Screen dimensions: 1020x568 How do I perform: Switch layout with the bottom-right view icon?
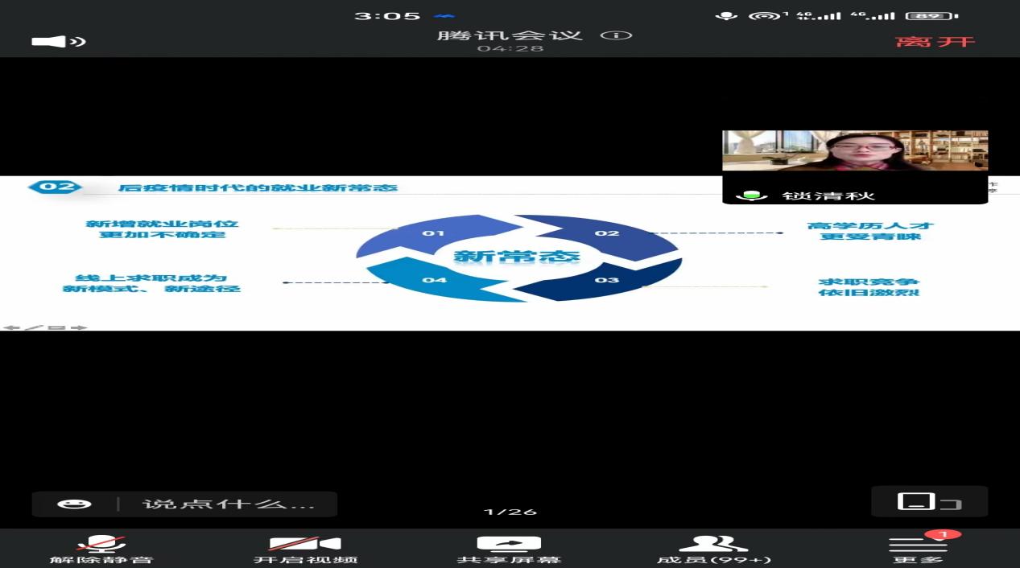[929, 502]
